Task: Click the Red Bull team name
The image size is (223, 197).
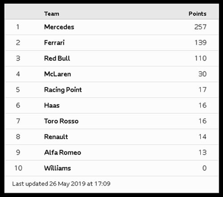Action: point(57,58)
